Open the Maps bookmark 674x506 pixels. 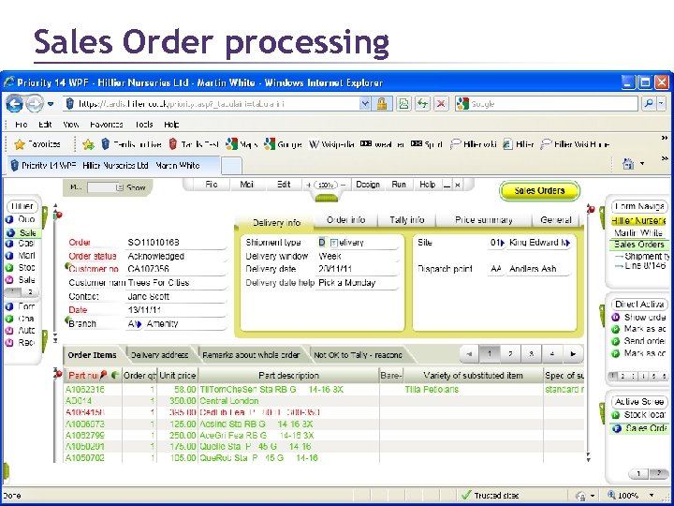tap(242, 144)
